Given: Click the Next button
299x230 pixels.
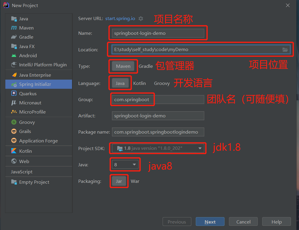Looking at the screenshot, I should [x=210, y=222].
